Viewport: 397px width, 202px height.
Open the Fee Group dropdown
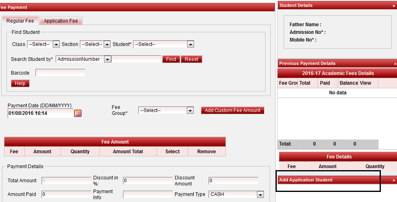[190, 110]
